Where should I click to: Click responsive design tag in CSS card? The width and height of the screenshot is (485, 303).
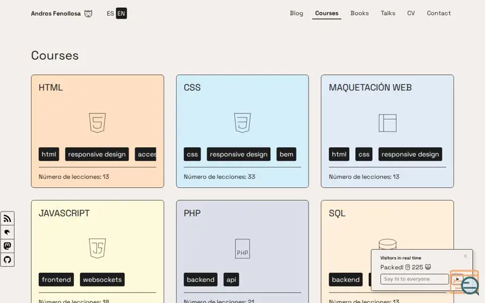click(x=238, y=155)
